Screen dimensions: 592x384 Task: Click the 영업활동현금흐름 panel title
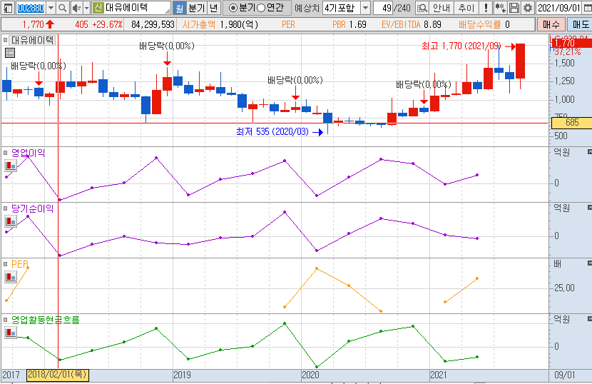(46, 320)
